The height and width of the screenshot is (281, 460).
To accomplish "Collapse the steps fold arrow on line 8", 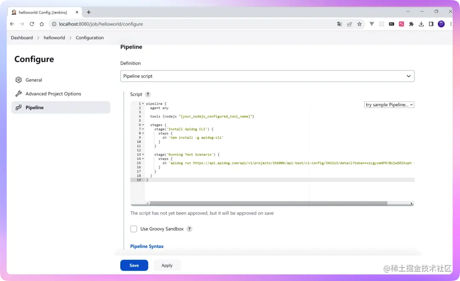I will [143, 133].
